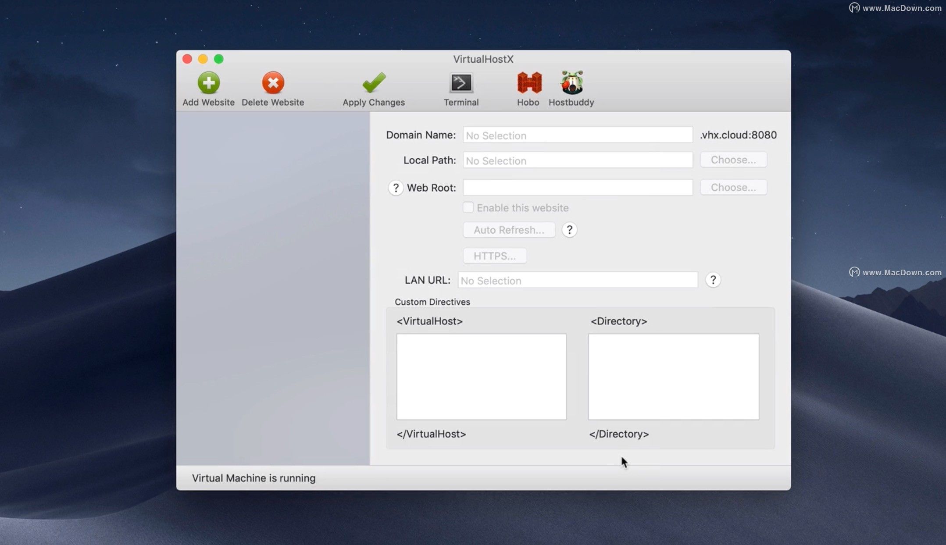Click the closing '</Directory>' tag label
946x545 pixels.
point(619,434)
